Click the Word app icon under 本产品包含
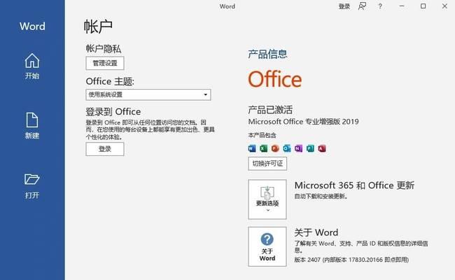Screen dimensions: 455x280 [252, 148]
